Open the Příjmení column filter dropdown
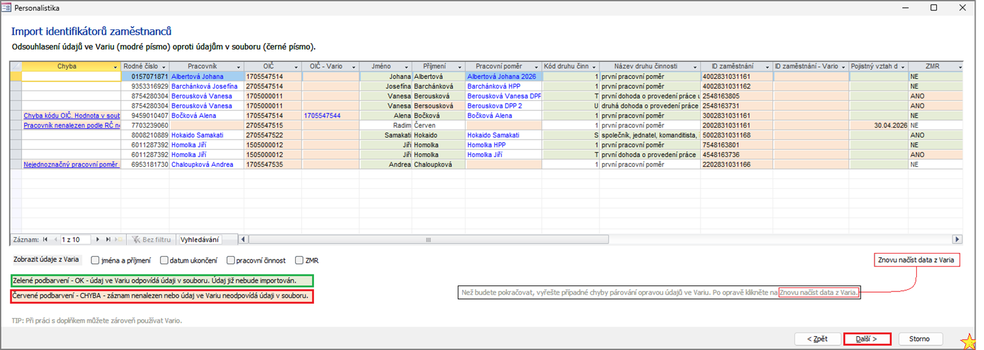This screenshot has width=984, height=350. click(460, 67)
